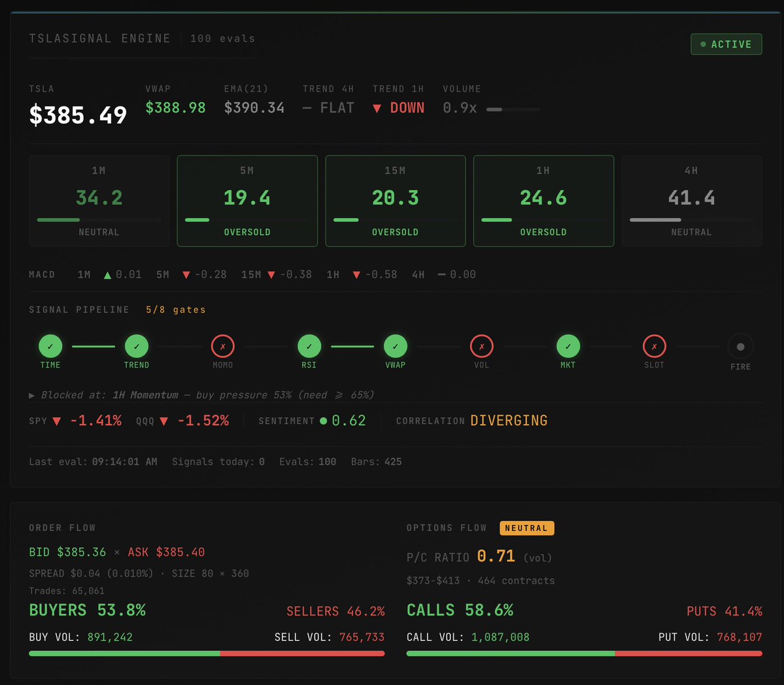
Task: Click the TREND 4H FLAT value
Action: 328,108
